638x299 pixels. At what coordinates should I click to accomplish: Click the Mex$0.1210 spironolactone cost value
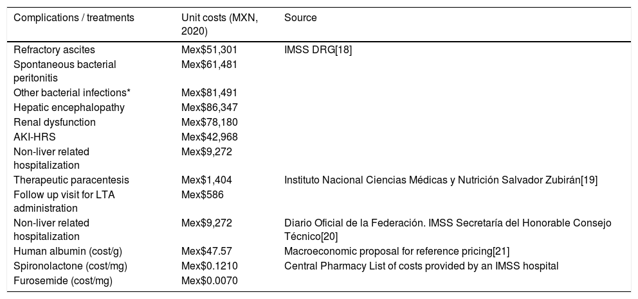pyautogui.click(x=205, y=265)
